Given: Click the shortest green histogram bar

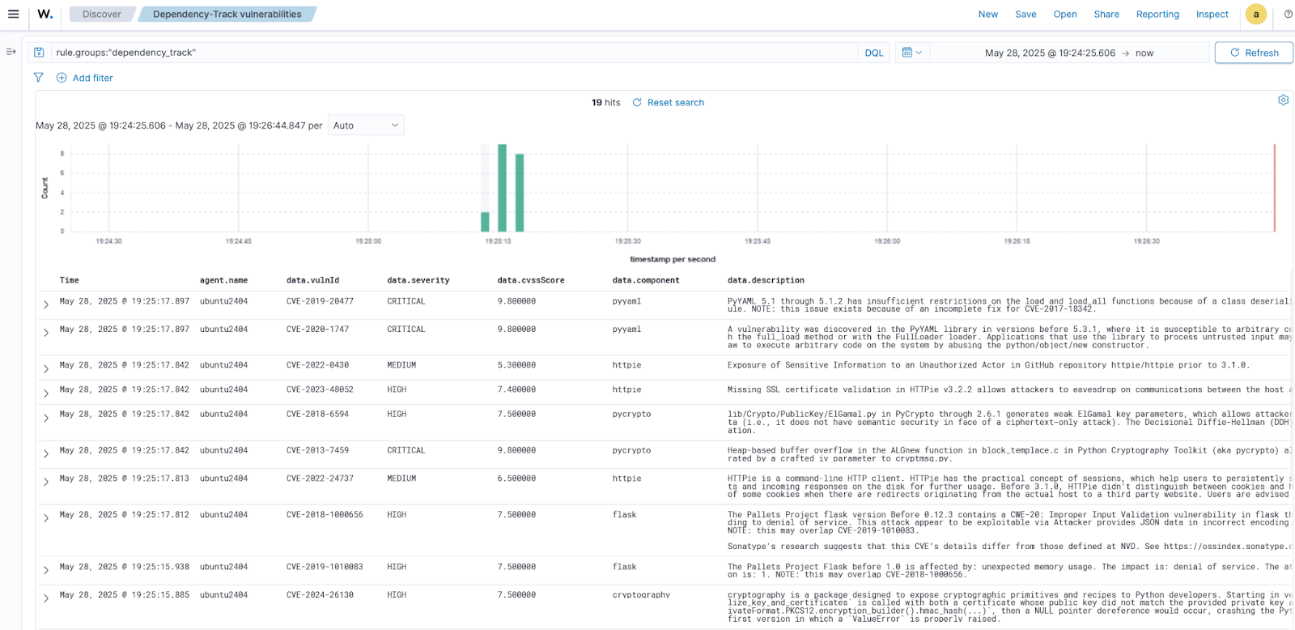Looking at the screenshot, I should pyautogui.click(x=485, y=222).
